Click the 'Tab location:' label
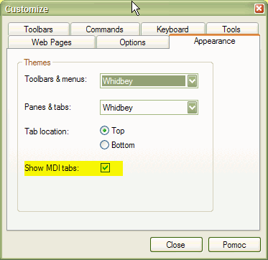Image resolution: width=268 pixels, height=260 pixels. tap(47, 131)
